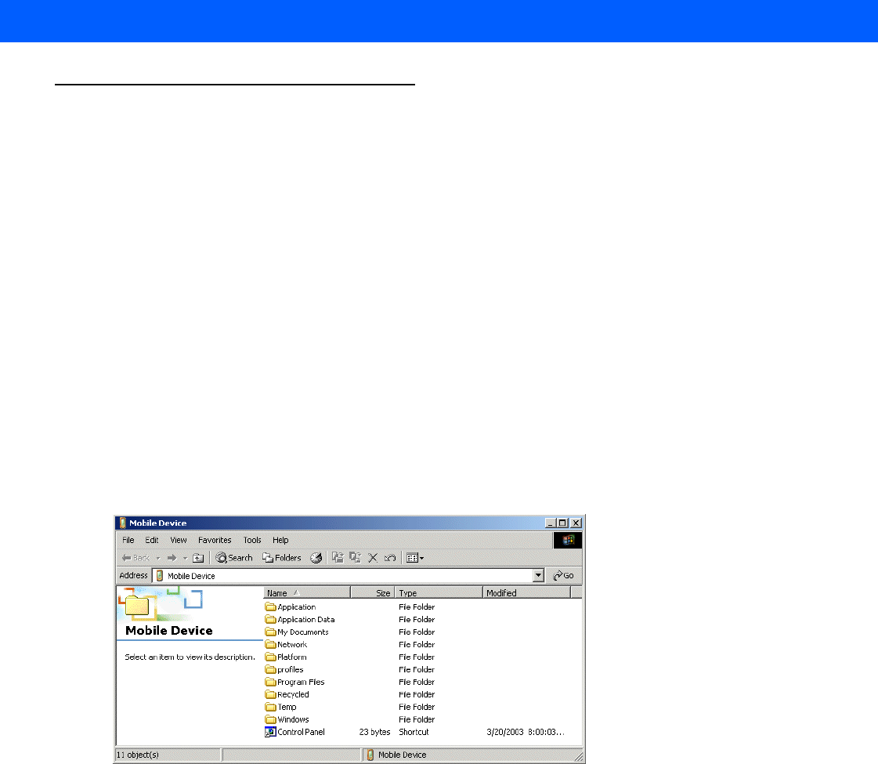
Task: Click the 23 bytes size value
Action: coord(374,732)
